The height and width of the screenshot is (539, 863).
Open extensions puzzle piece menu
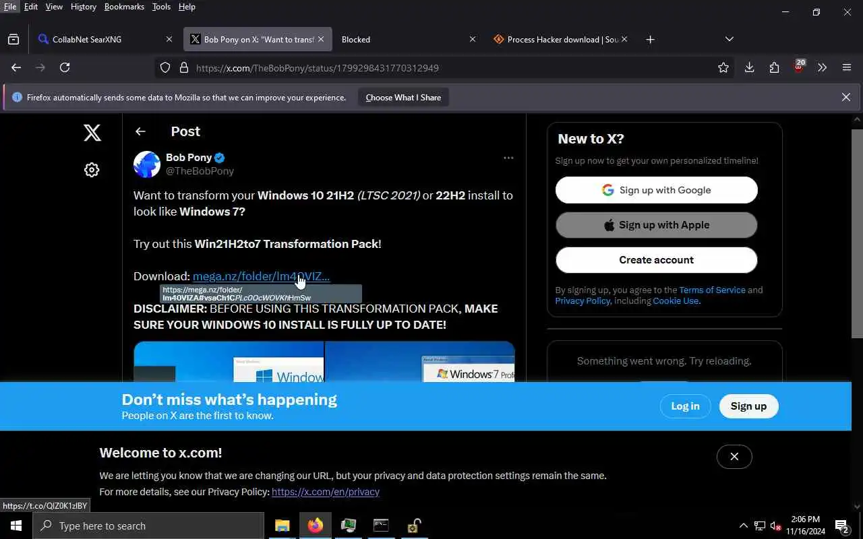pos(774,67)
